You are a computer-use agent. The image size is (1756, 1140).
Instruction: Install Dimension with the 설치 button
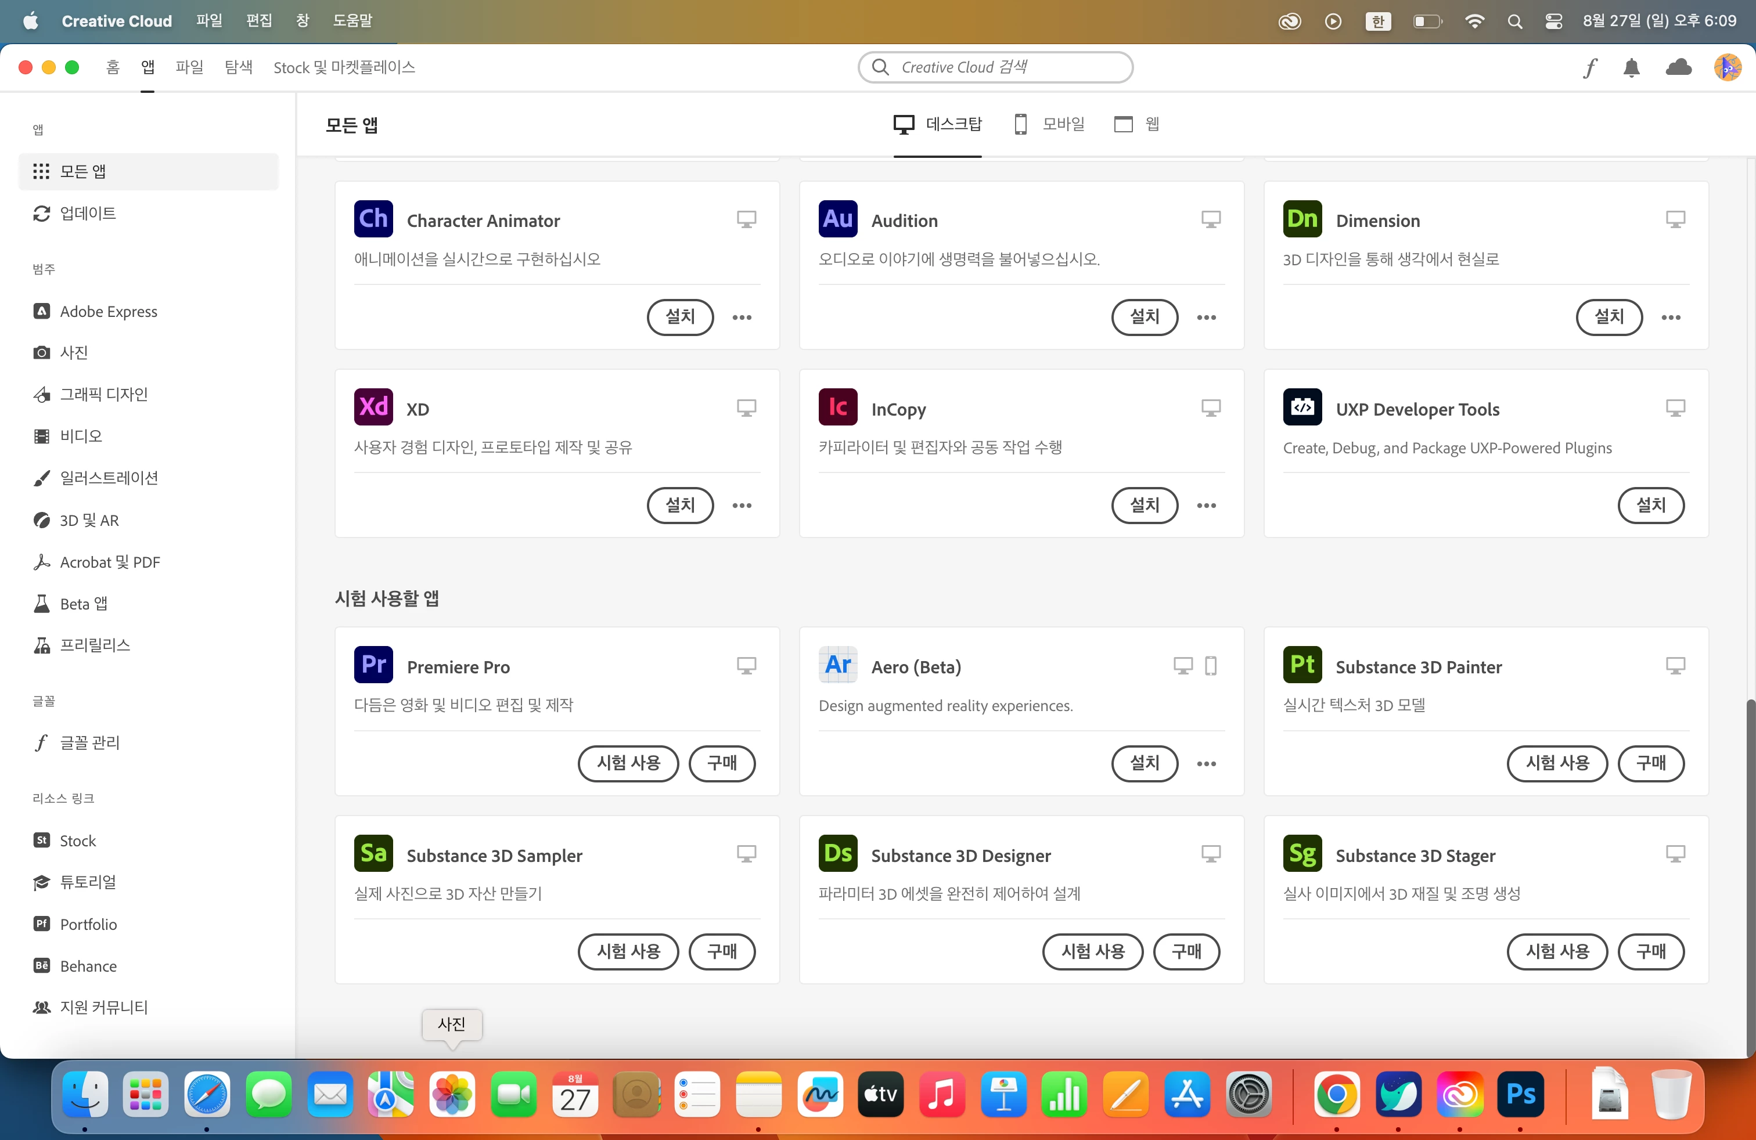point(1609,317)
